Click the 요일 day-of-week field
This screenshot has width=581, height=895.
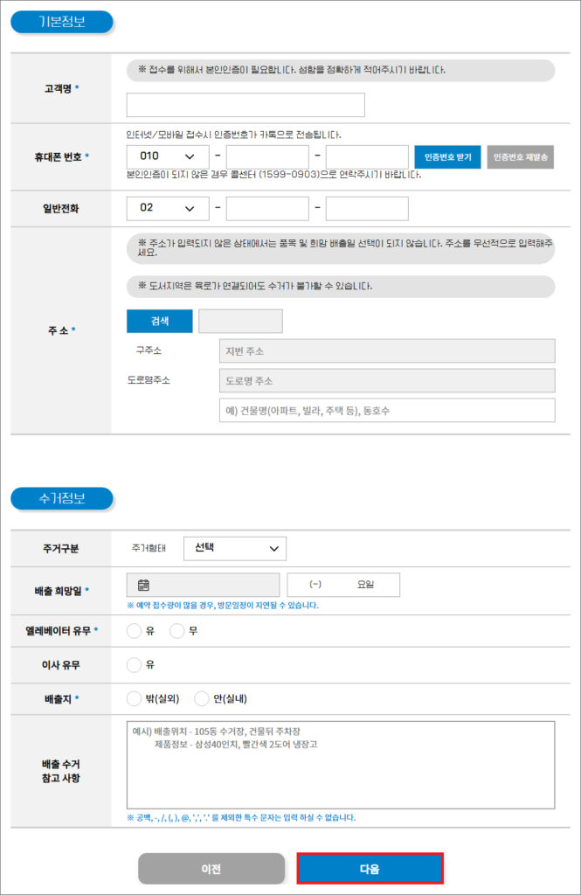[x=343, y=585]
